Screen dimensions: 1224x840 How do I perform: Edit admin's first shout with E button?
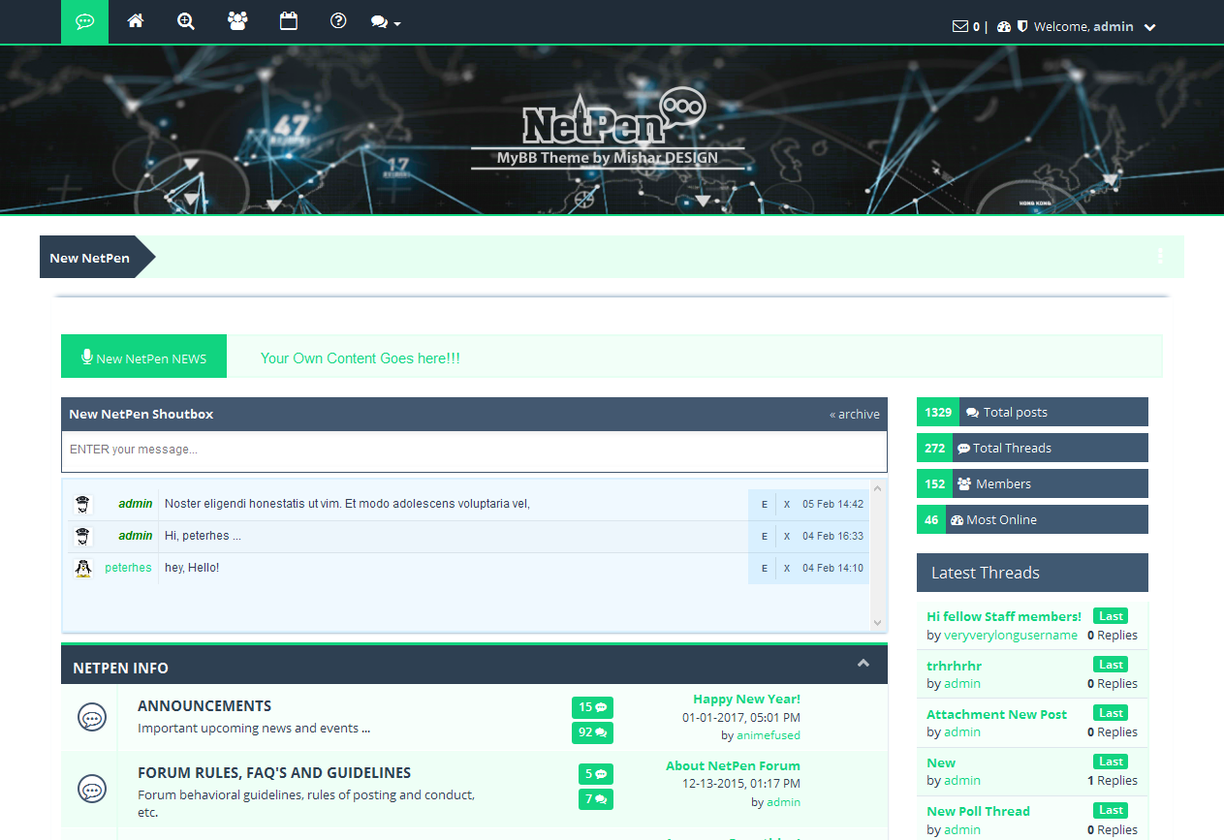point(764,505)
